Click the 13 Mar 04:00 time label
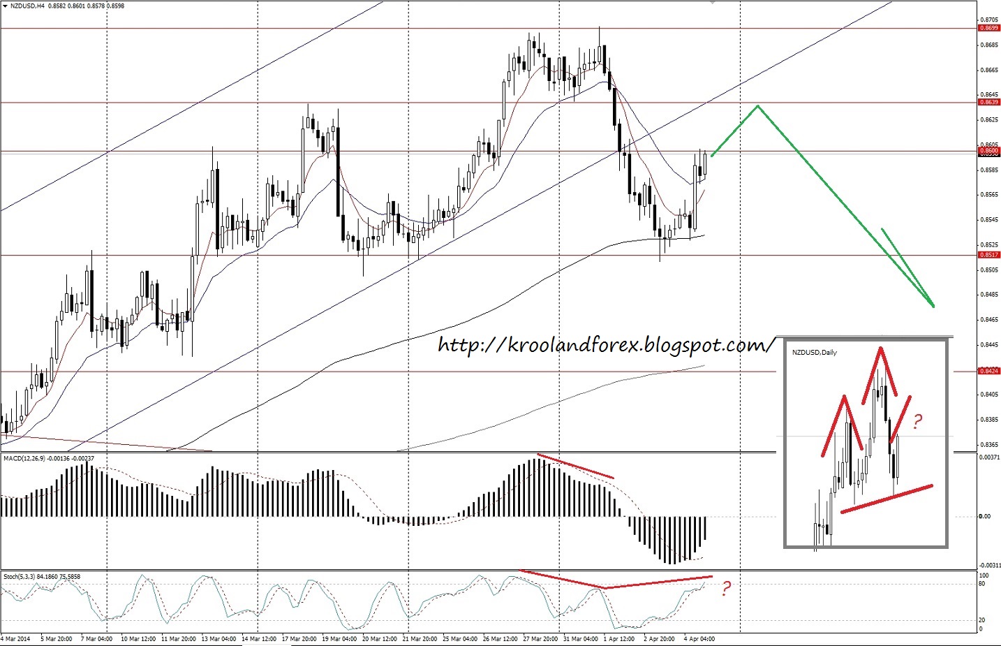The width and height of the screenshot is (1001, 646). [x=219, y=638]
